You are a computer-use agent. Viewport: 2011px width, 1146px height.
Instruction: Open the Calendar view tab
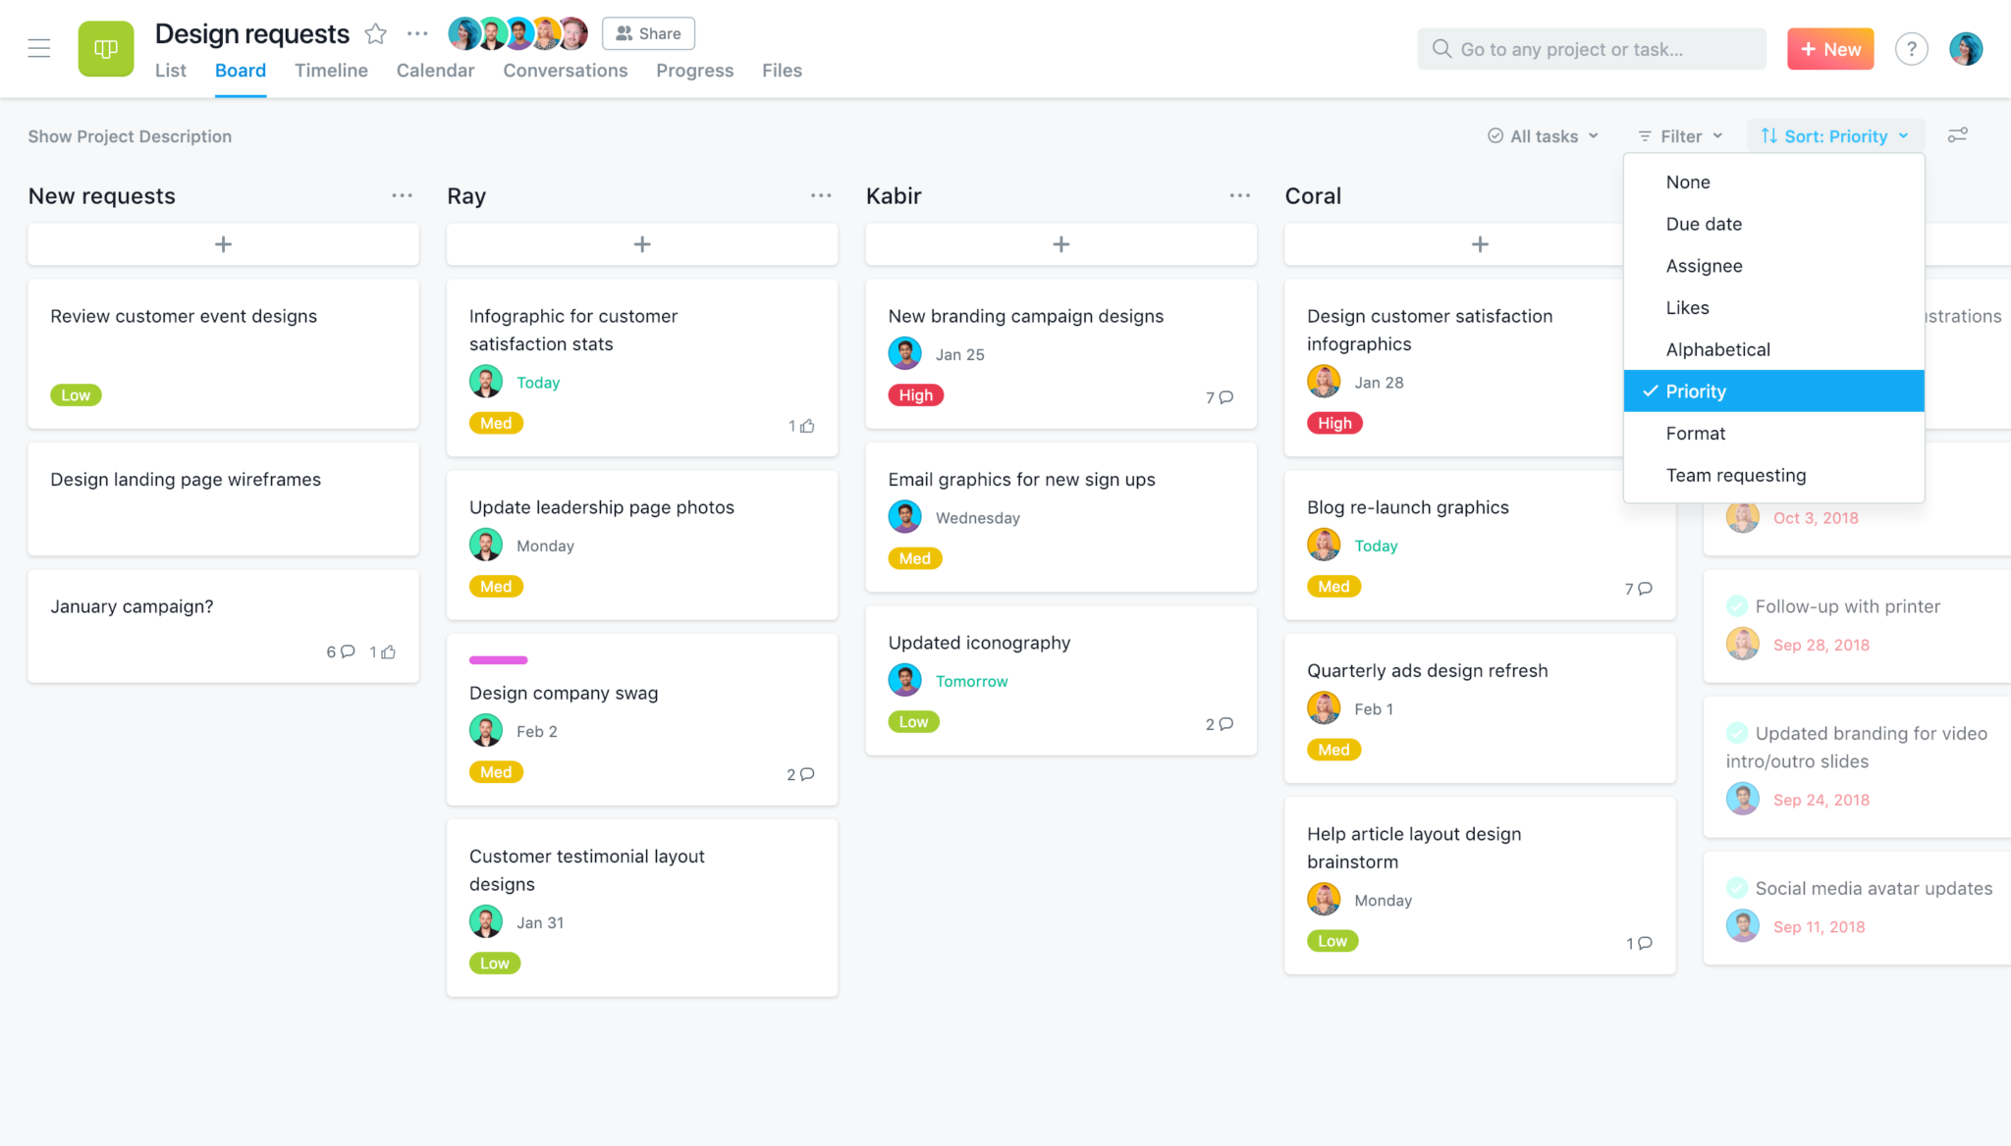click(435, 70)
